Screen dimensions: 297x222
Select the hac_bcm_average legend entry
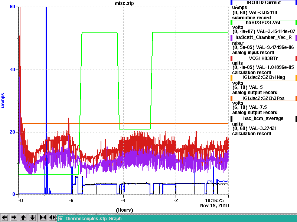[x=264, y=119]
